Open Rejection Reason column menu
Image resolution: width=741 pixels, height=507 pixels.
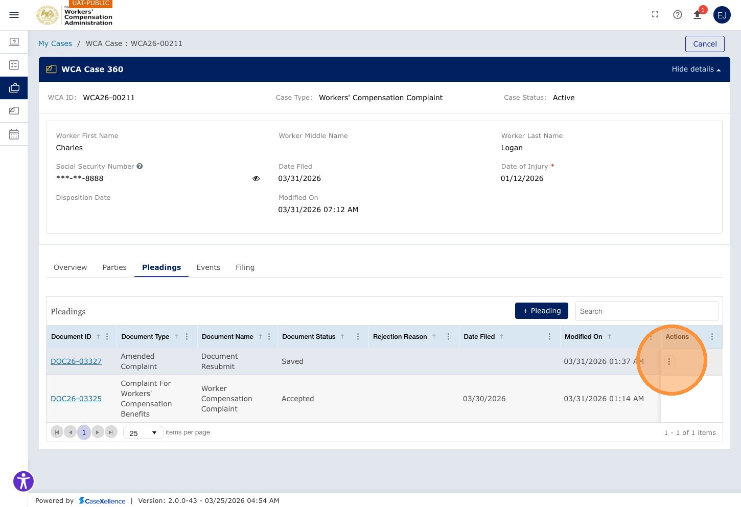[448, 337]
